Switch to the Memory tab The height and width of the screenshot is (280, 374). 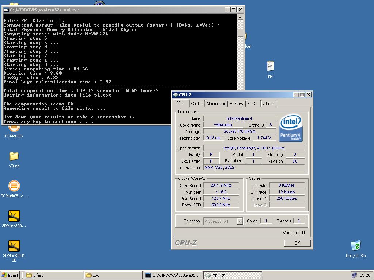[x=236, y=104]
